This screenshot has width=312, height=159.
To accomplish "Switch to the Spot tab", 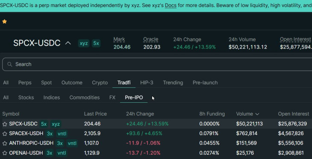I will [46, 83].
